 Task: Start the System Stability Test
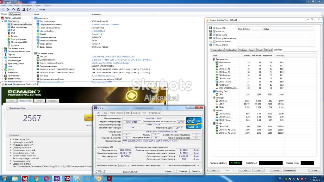(x=214, y=170)
